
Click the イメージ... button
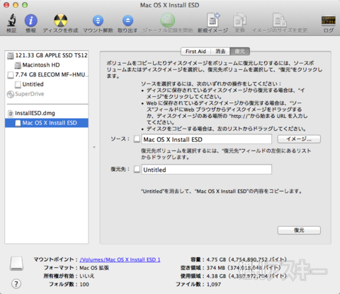[299, 139]
